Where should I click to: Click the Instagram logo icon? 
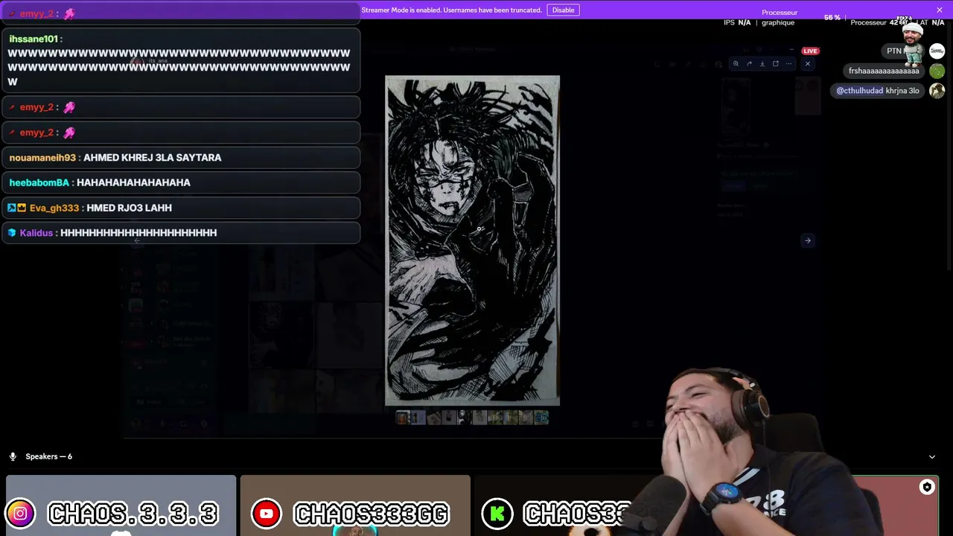tap(20, 514)
